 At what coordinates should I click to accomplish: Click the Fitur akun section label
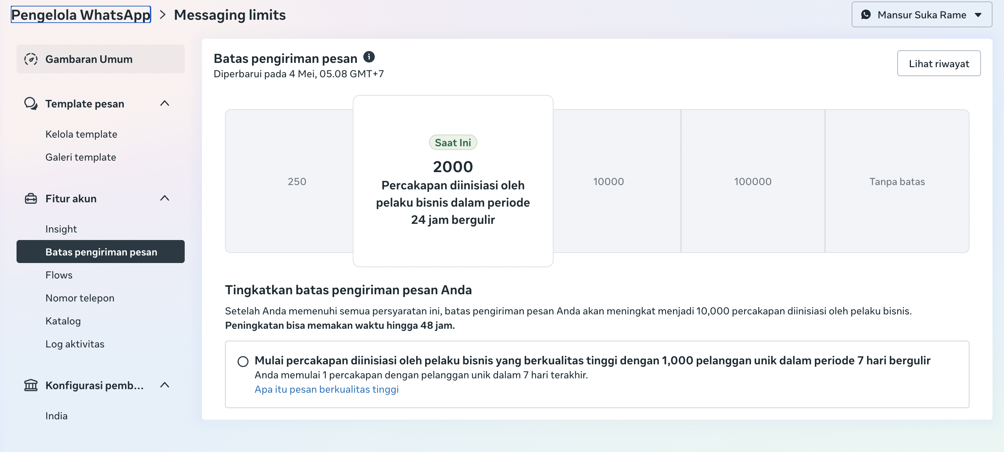70,199
